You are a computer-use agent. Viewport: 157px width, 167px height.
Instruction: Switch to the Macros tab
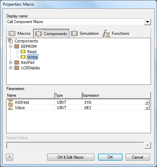click(20, 33)
